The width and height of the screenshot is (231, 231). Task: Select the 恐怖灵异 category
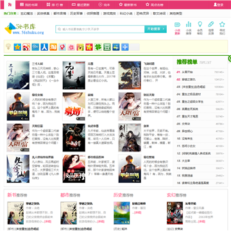tap(142, 13)
